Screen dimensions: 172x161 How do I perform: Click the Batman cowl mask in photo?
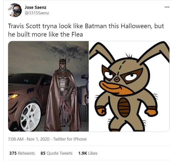pos(63,63)
